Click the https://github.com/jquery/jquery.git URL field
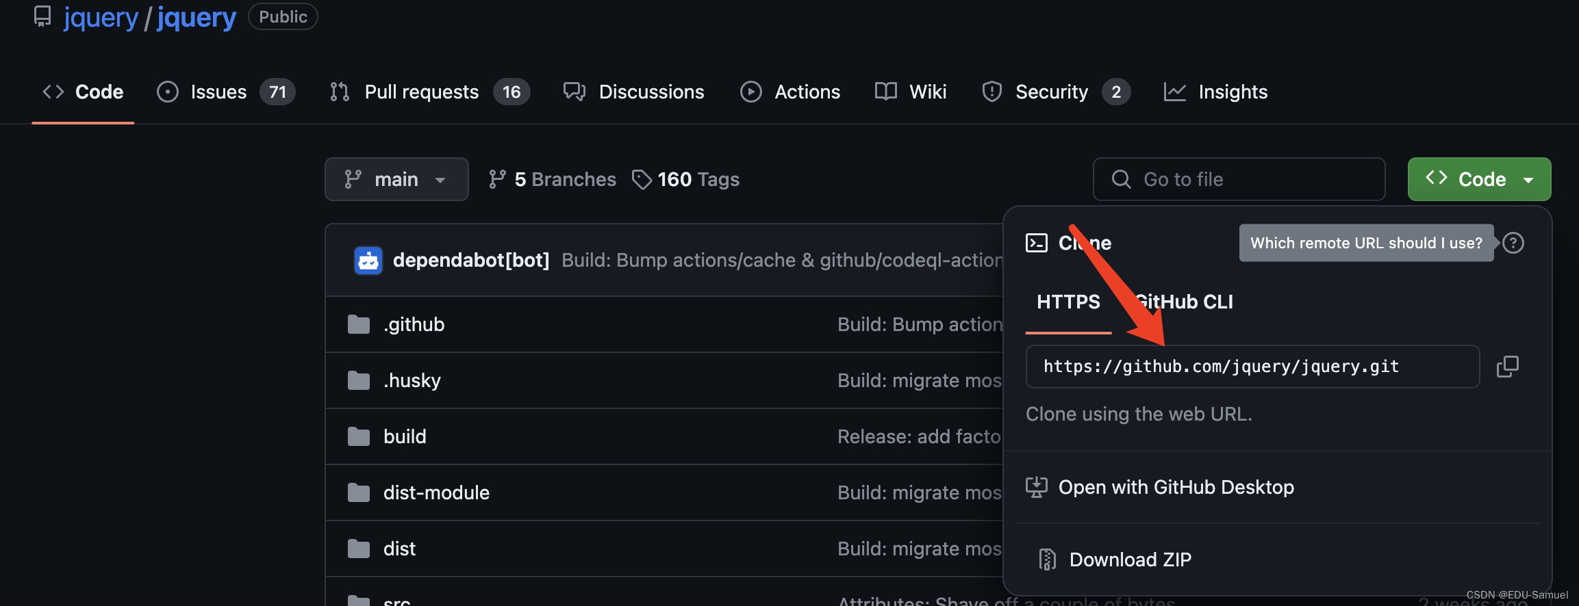This screenshot has width=1579, height=606. point(1252,367)
